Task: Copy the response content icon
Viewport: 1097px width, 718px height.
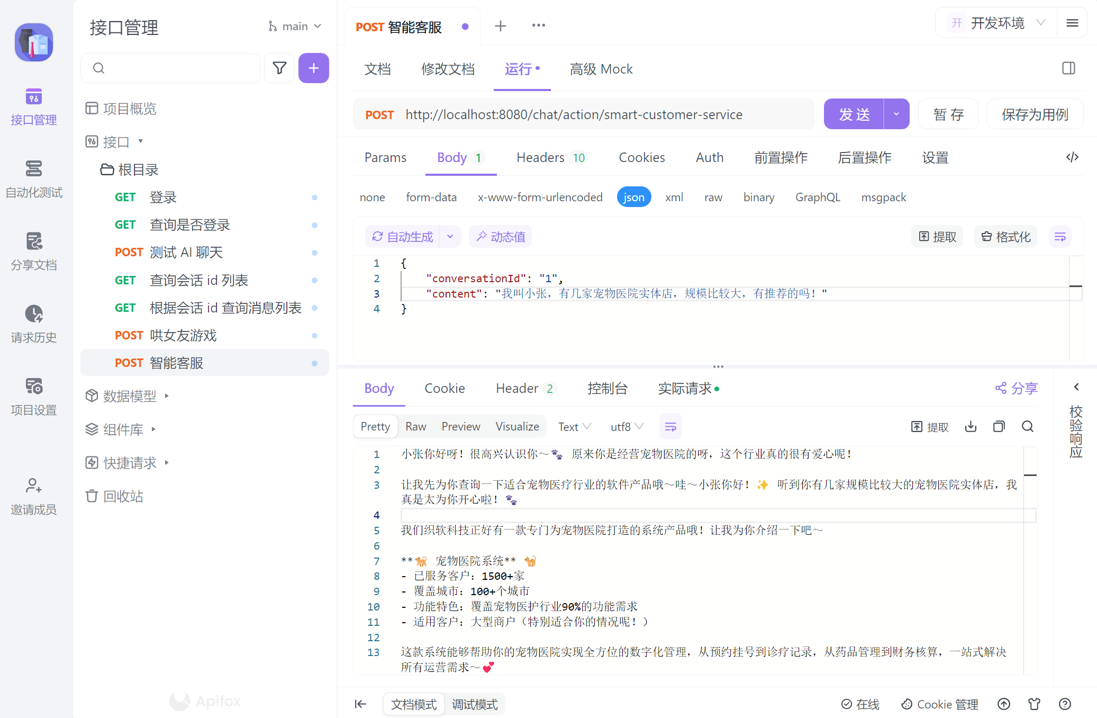Action: click(x=999, y=427)
